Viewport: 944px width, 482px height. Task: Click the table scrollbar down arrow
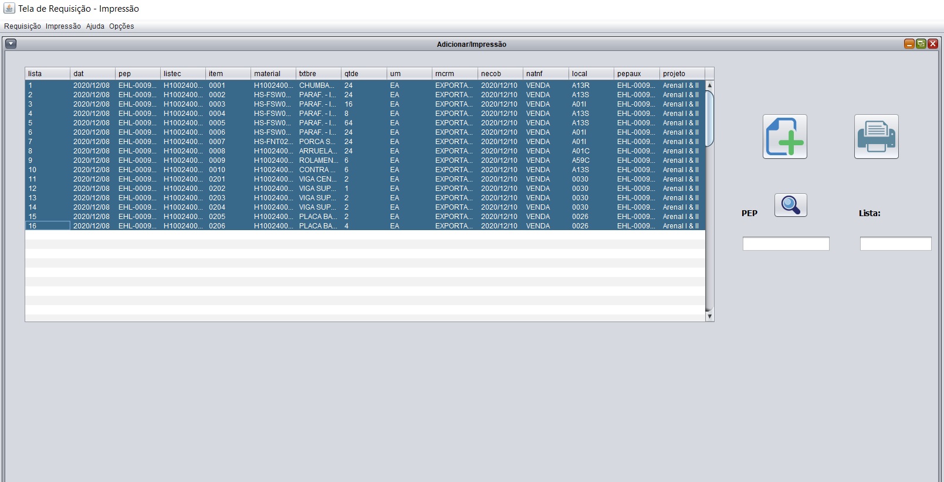tap(709, 316)
